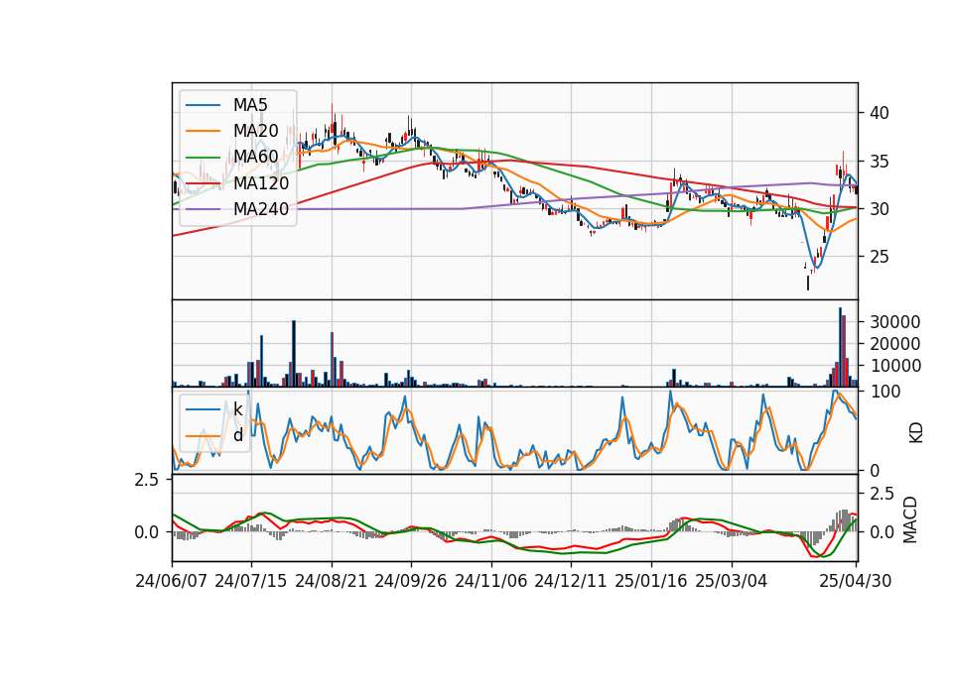
Task: Click the KD axis title on right
Action: pos(916,433)
